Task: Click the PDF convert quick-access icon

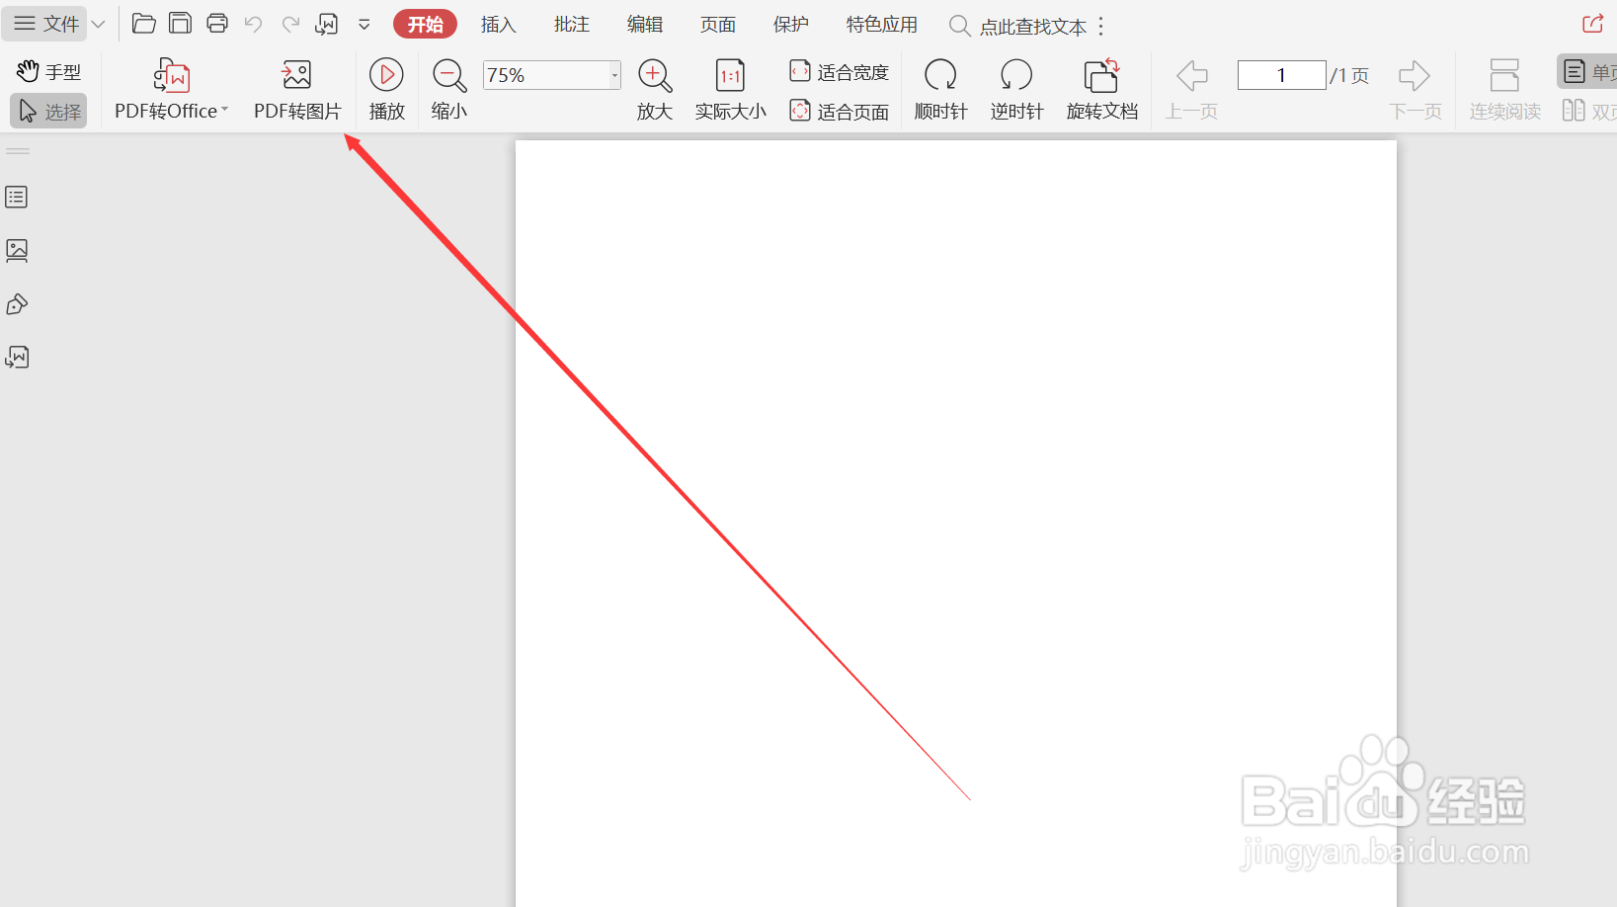Action: click(x=327, y=24)
